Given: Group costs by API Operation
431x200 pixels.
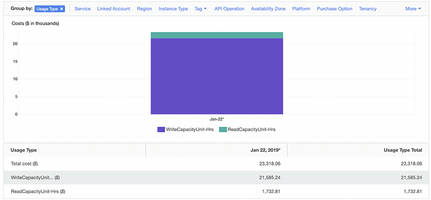Looking at the screenshot, I should pyautogui.click(x=229, y=9).
